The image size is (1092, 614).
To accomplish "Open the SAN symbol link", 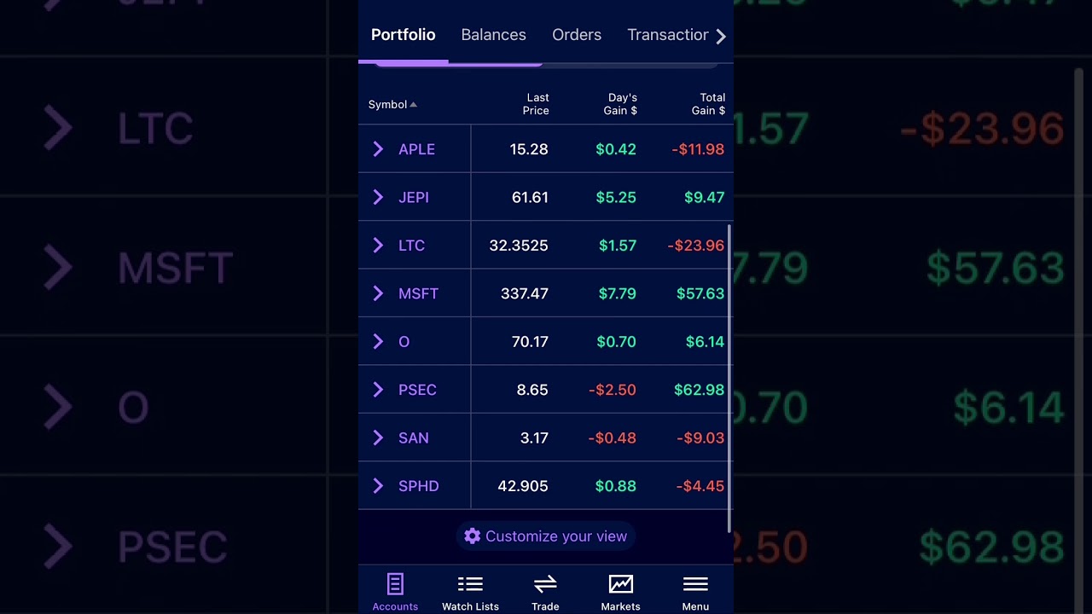I will [414, 438].
